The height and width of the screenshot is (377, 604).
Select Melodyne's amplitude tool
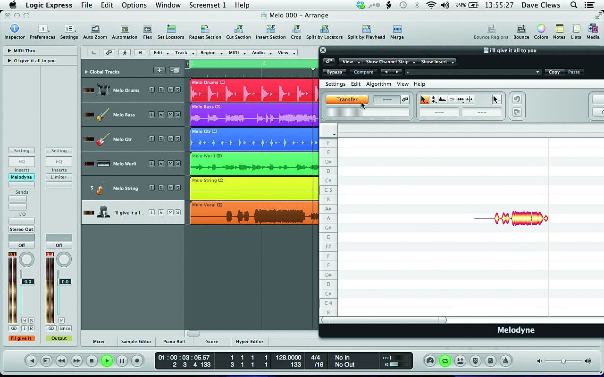coord(452,99)
